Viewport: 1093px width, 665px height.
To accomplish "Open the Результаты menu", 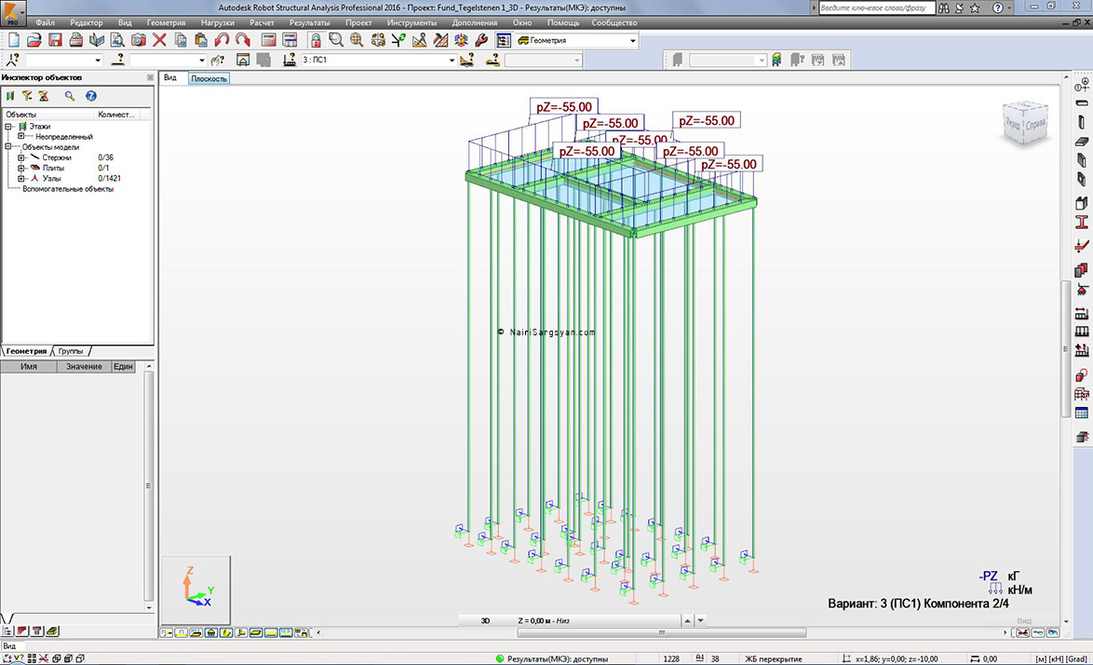I will [x=309, y=23].
